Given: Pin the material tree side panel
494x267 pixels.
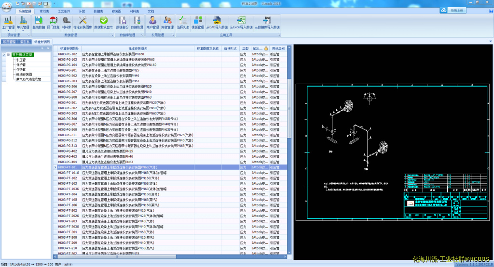Looking at the screenshot, I should (x=42, y=49).
